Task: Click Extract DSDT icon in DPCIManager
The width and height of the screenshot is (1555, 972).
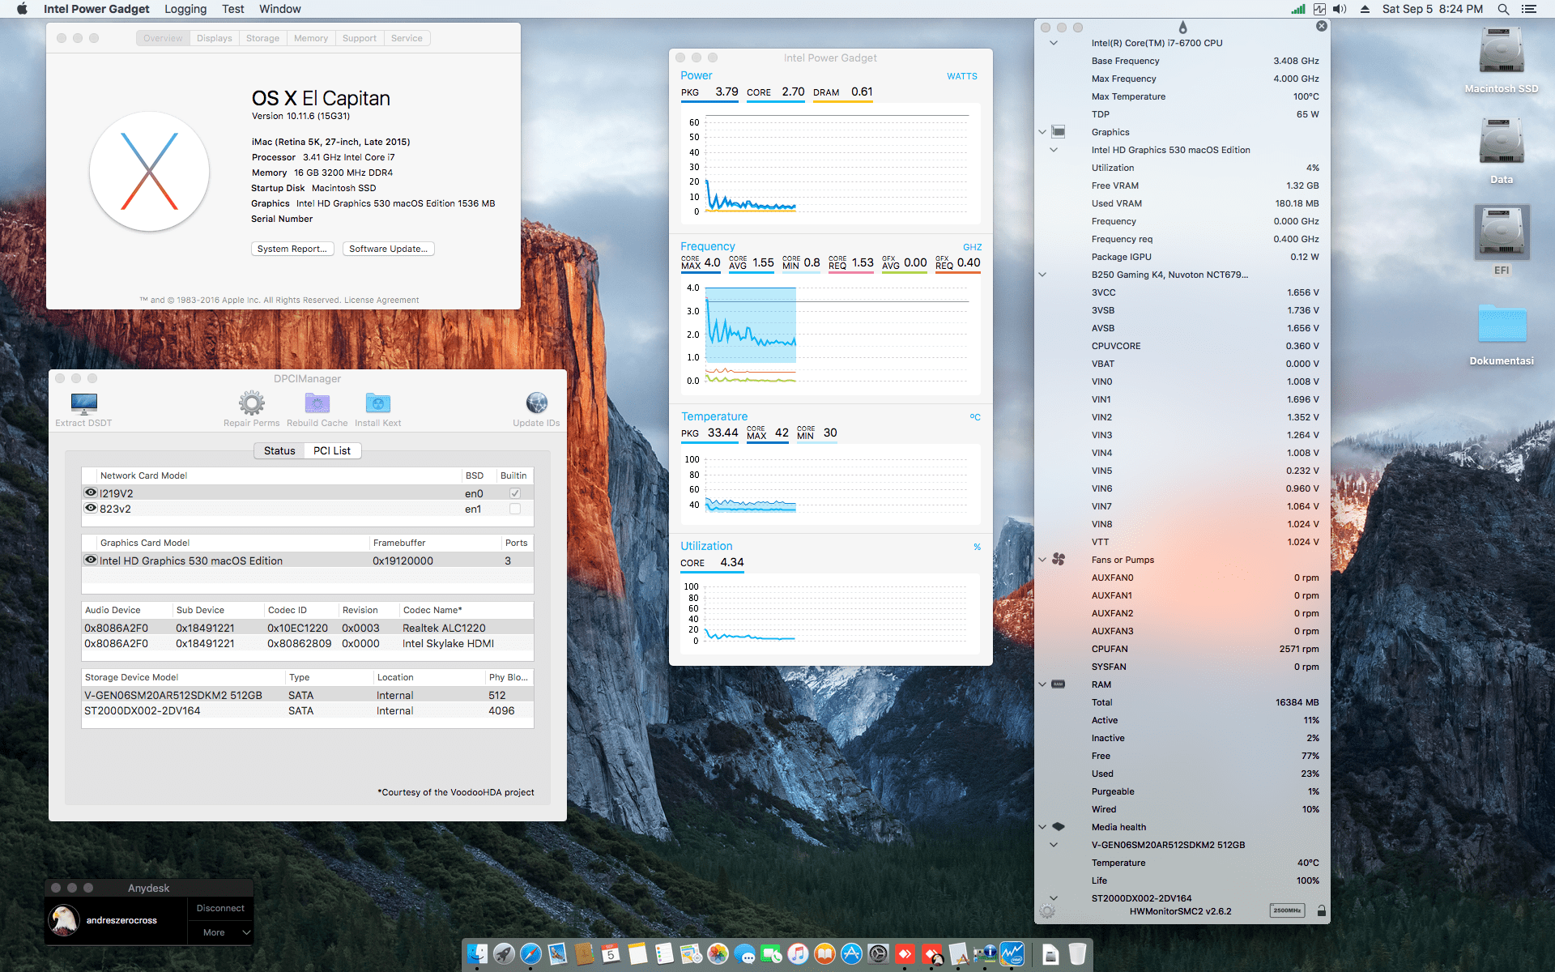Action: click(x=84, y=403)
